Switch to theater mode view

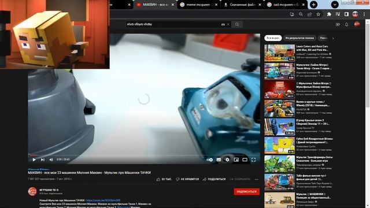245,159
